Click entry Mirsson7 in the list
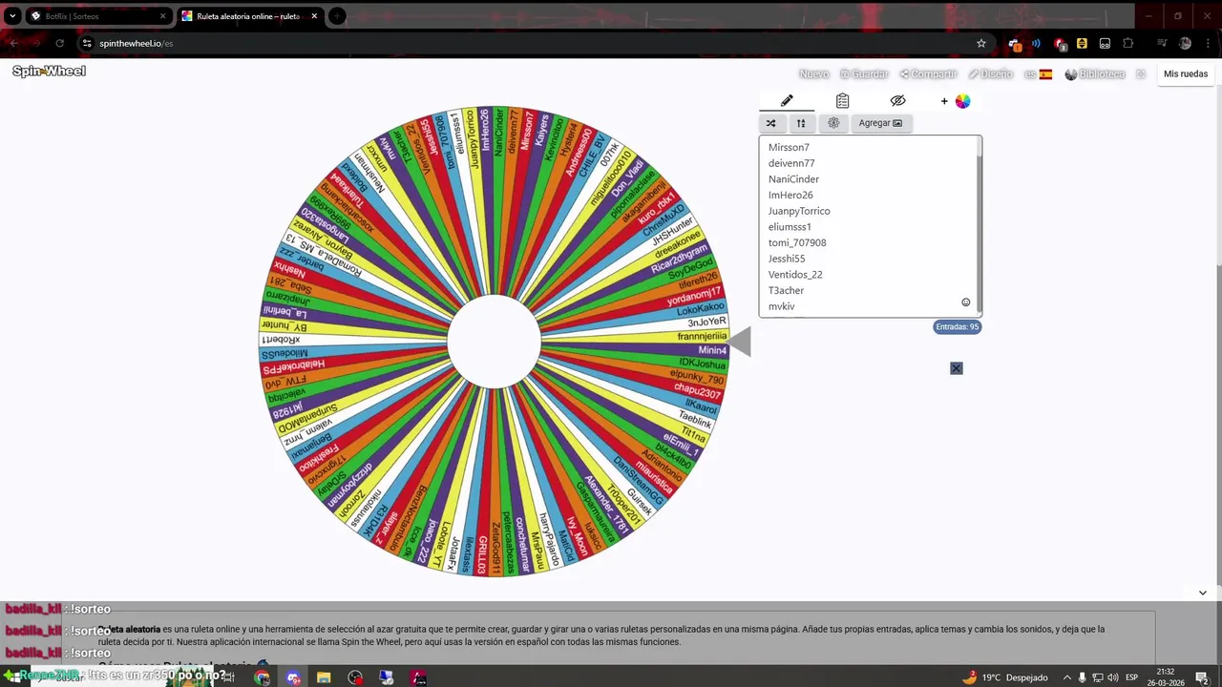This screenshot has height=687, width=1222. tap(789, 148)
